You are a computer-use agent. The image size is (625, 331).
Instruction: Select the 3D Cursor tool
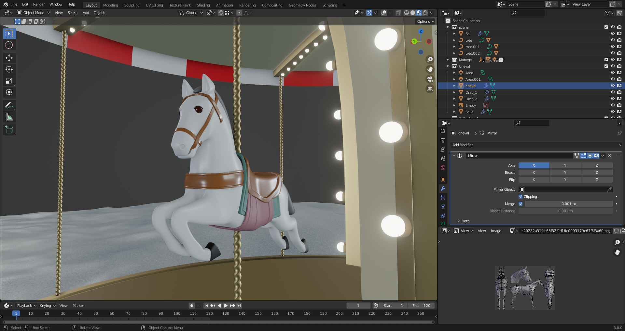[x=9, y=45]
